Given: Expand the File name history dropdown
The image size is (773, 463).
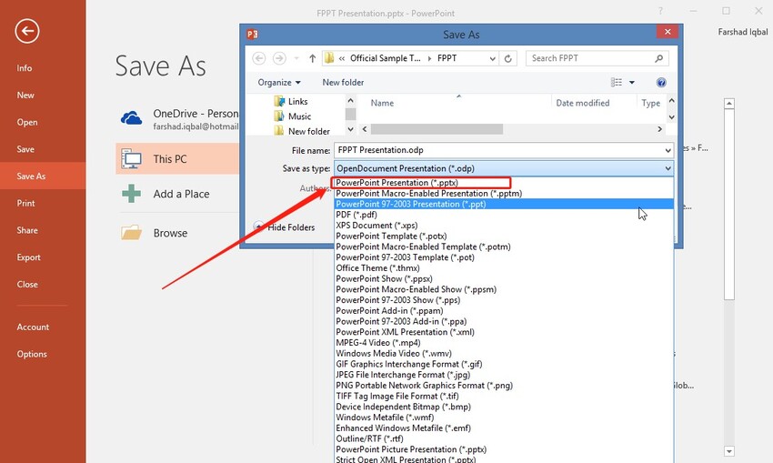Looking at the screenshot, I should 668,150.
